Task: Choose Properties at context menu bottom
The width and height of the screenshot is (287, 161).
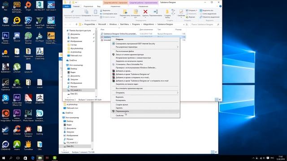Action: [145, 115]
